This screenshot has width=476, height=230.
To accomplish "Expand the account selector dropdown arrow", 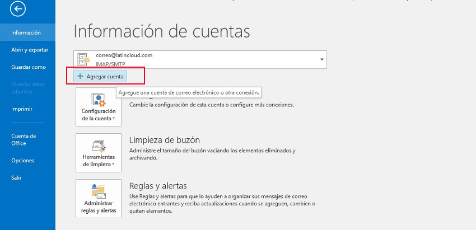I will pos(322,59).
